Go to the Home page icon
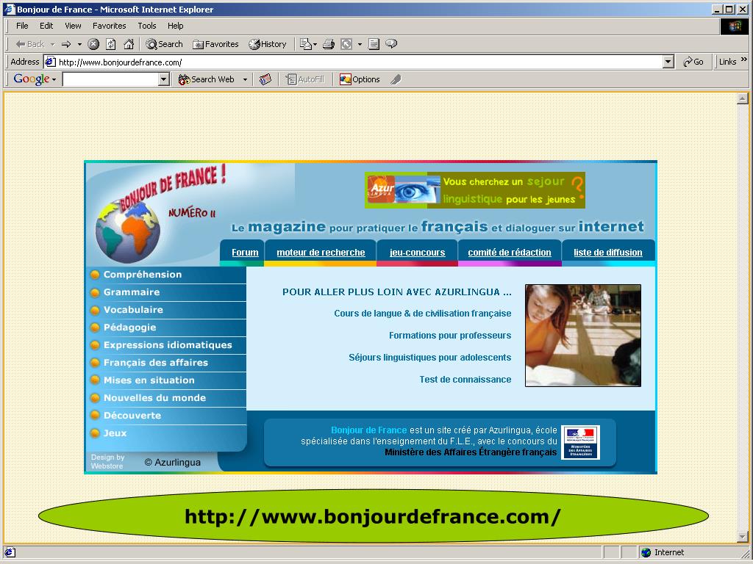Image resolution: width=753 pixels, height=564 pixels. click(x=129, y=44)
